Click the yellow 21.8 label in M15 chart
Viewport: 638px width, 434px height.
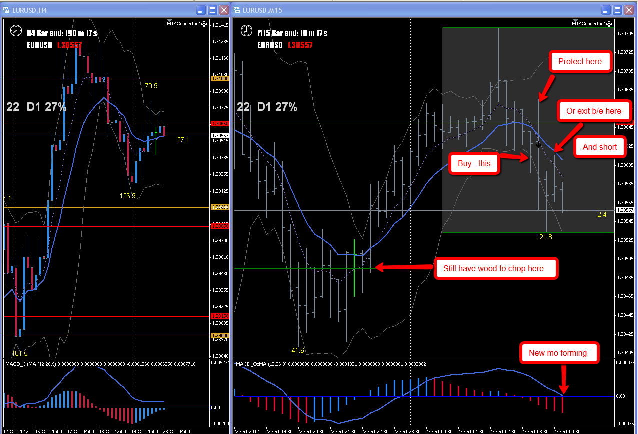coord(546,237)
